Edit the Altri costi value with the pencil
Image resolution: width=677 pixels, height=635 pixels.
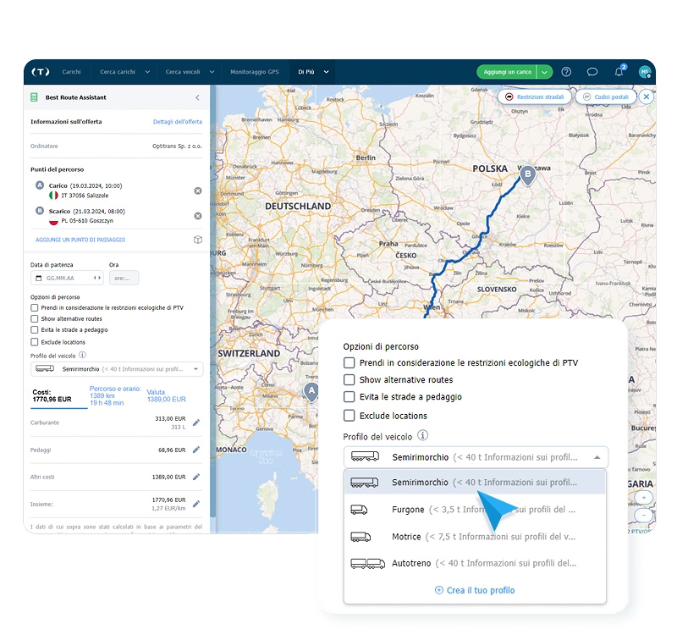(196, 477)
